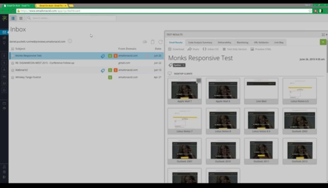Open the Whiskey Tango Foxtrot email

28,77
